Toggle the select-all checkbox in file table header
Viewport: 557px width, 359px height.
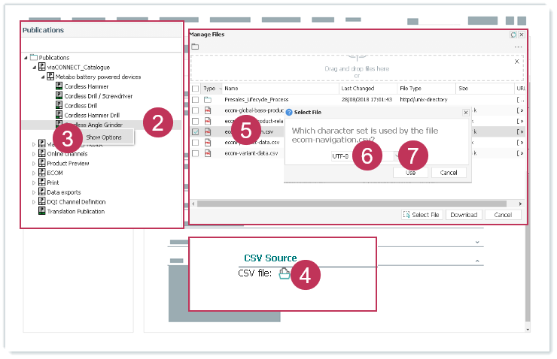(196, 89)
